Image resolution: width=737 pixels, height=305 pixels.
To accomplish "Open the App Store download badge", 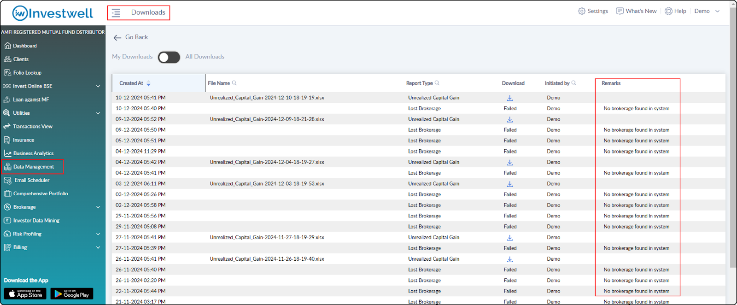I will click(x=25, y=293).
